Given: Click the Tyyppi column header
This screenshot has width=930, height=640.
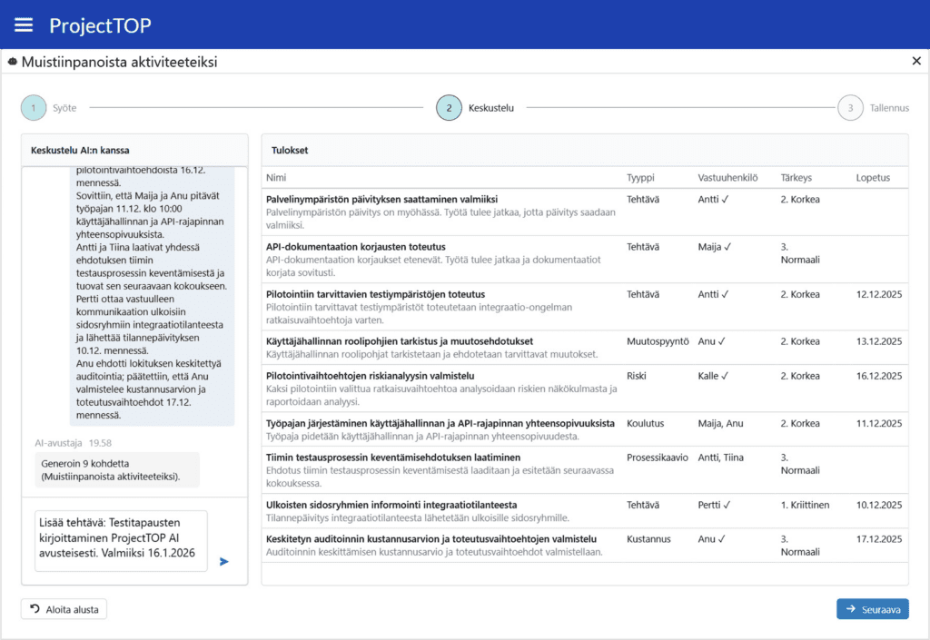Looking at the screenshot, I should pos(640,178).
